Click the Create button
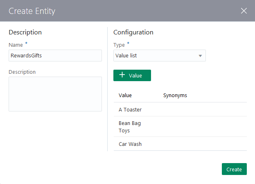This screenshot has height=184, width=255. pos(234,169)
